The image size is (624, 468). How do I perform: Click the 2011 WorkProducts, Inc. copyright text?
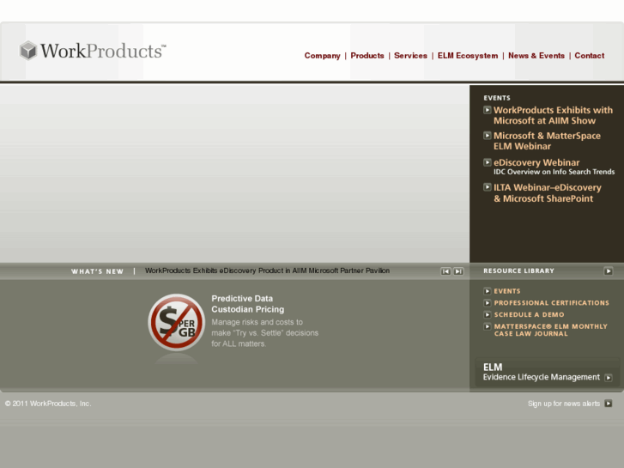click(48, 404)
